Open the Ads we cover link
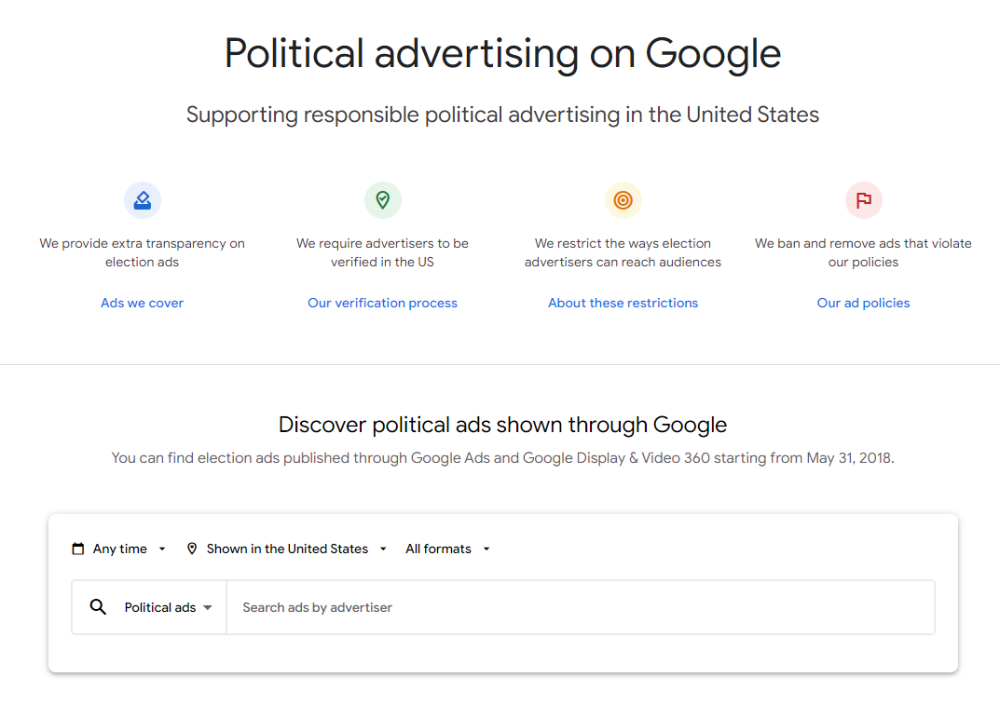 (x=143, y=303)
